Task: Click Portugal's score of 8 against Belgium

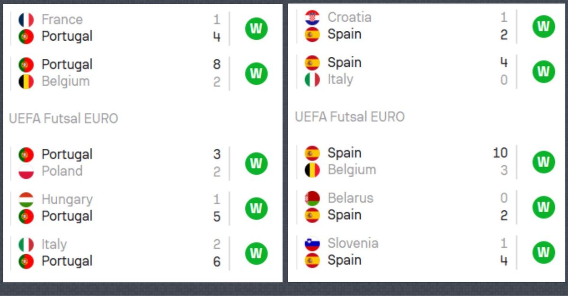Action: 217,64
